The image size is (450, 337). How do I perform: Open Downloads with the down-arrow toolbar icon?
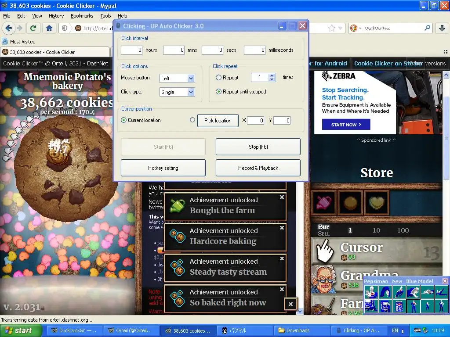pyautogui.click(x=442, y=28)
